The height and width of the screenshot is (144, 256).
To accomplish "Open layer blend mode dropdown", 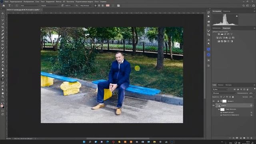I will pyautogui.click(x=224, y=93).
